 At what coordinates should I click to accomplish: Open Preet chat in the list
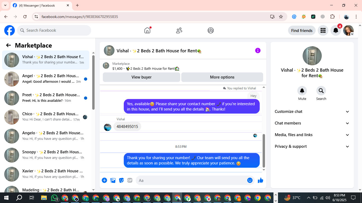[46, 98]
